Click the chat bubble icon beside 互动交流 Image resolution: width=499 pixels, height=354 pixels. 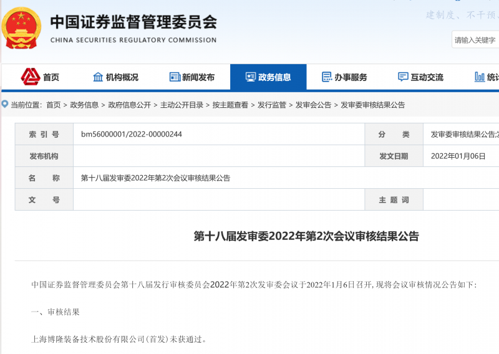(403, 77)
